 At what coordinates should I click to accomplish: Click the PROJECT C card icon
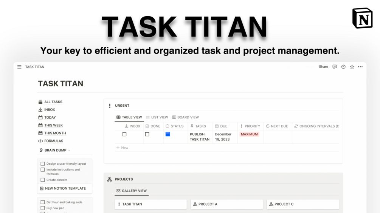click(x=271, y=204)
